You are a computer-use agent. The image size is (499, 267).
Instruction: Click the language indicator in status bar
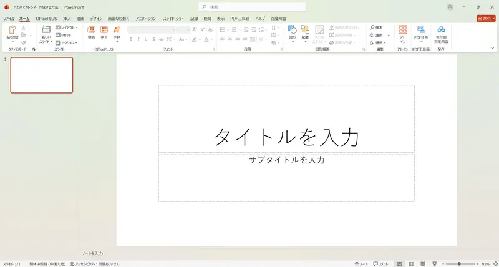(47, 264)
